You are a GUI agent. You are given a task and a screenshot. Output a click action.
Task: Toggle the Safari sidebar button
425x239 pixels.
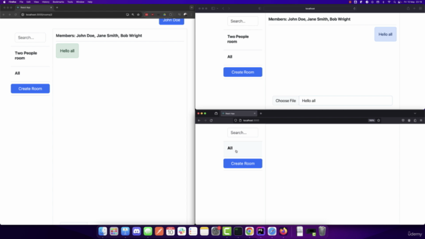pos(213,9)
